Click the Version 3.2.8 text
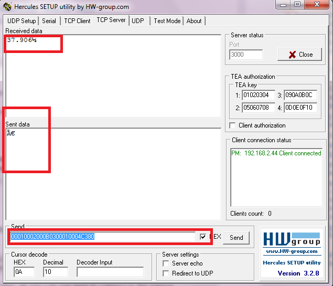Viewport: 333px width, 286px height. pos(298,273)
